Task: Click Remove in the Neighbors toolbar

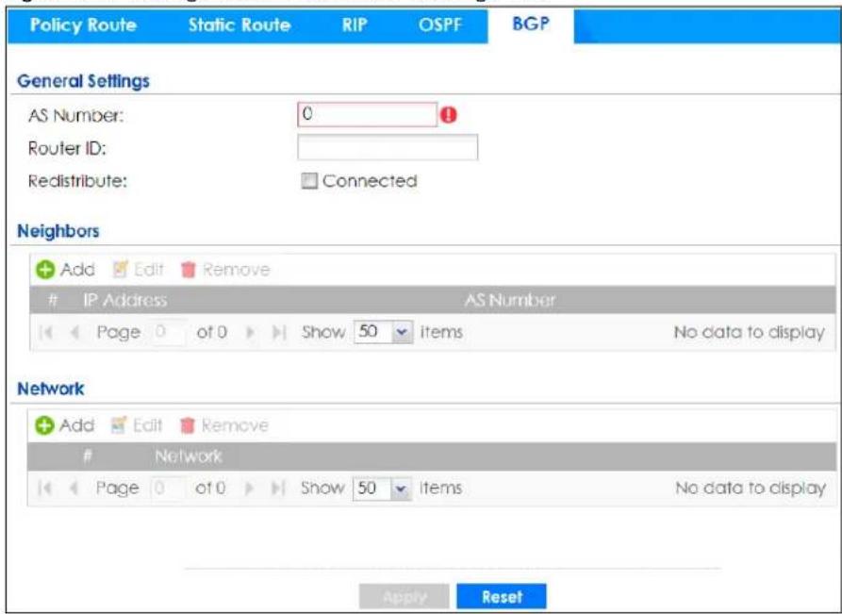Action: pos(225,270)
